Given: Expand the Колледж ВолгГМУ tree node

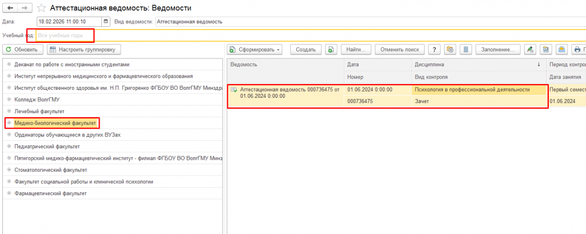Looking at the screenshot, I should tap(9, 99).
